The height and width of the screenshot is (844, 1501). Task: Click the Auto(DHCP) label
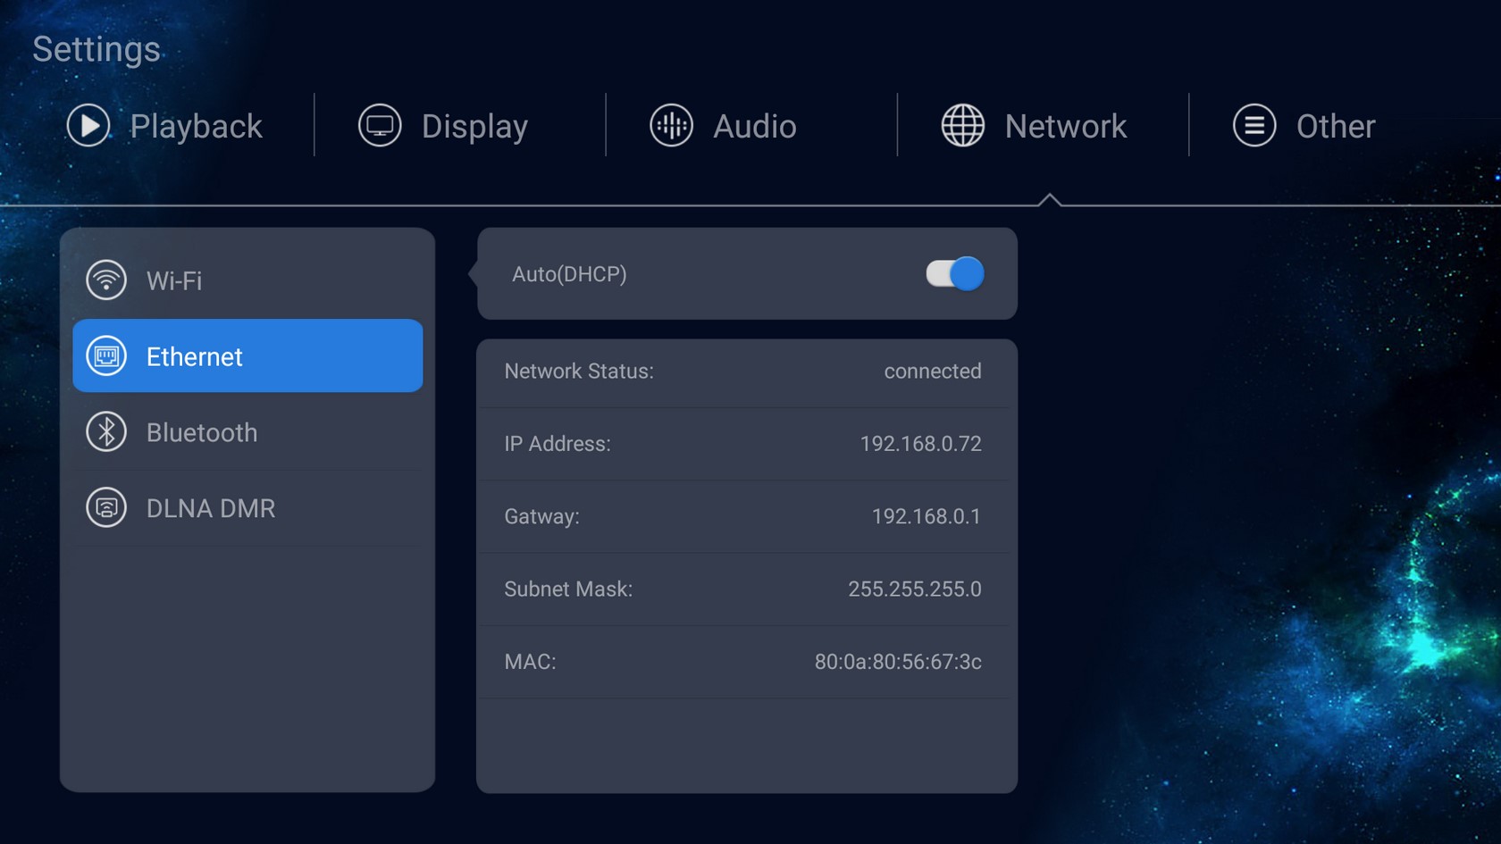(569, 274)
